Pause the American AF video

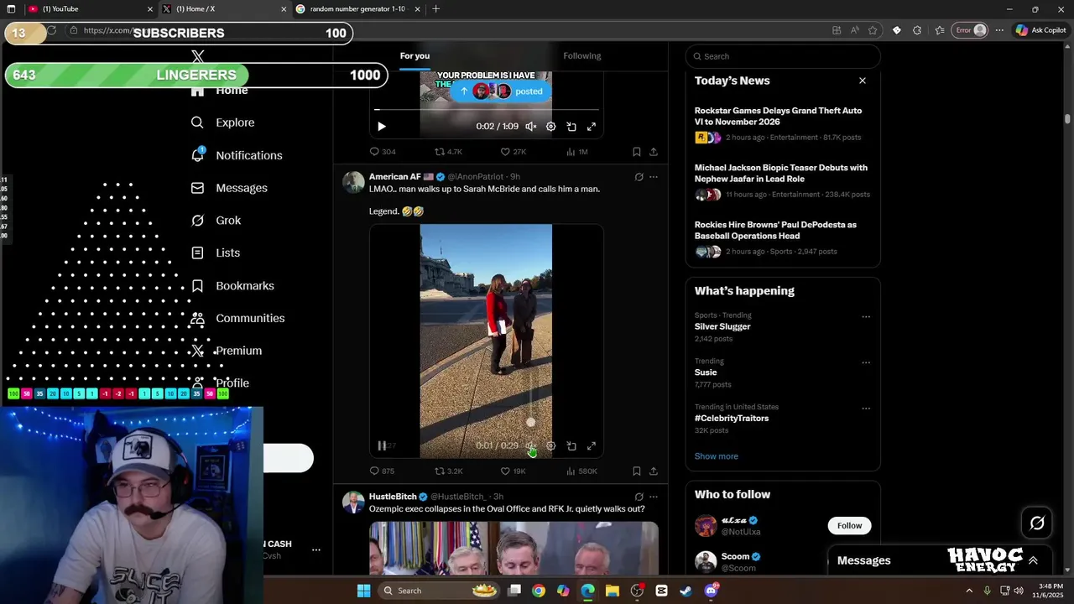coord(382,446)
